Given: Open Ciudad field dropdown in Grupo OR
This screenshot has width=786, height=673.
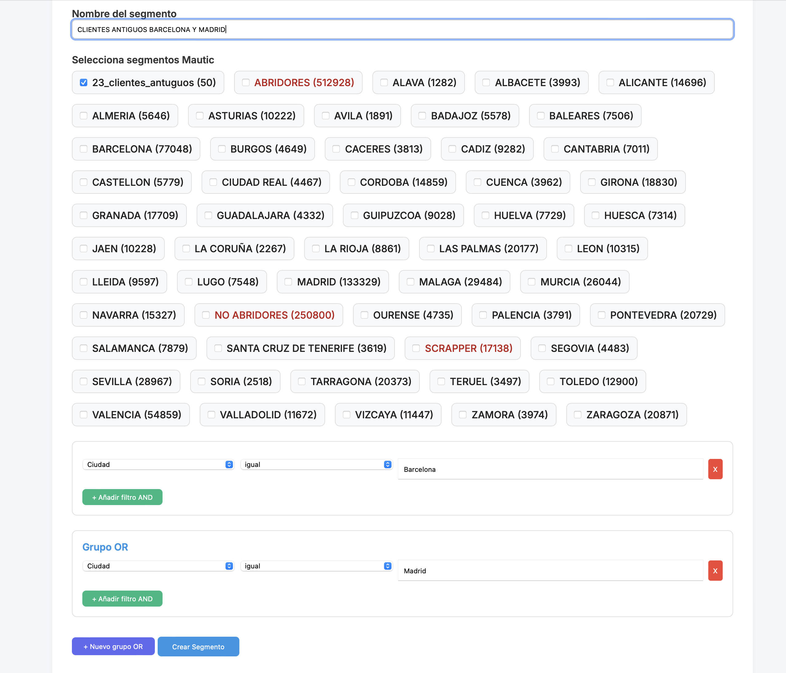Looking at the screenshot, I should pos(158,566).
